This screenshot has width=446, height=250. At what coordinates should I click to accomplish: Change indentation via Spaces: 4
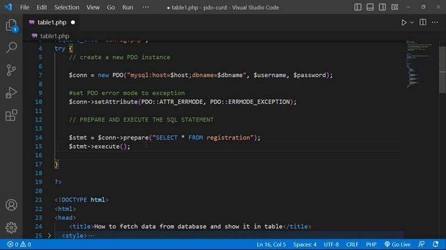coord(305,244)
